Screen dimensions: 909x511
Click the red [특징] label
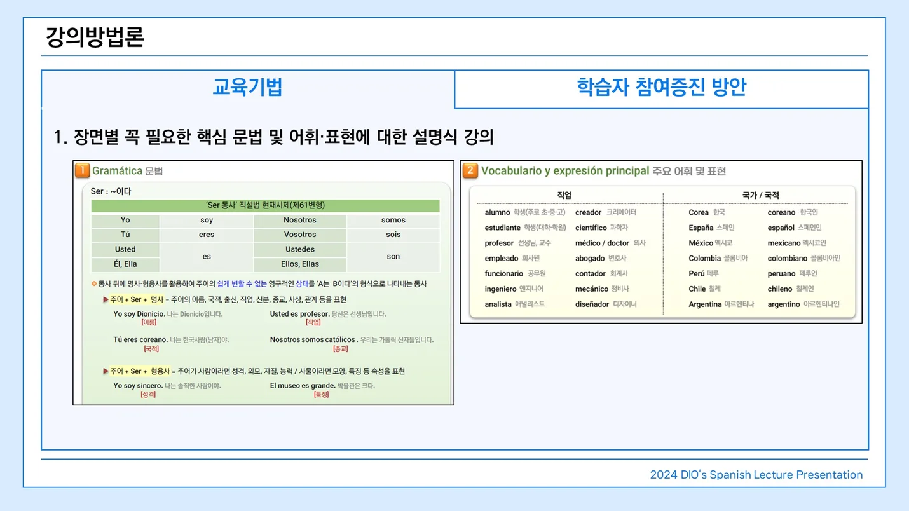coord(322,395)
